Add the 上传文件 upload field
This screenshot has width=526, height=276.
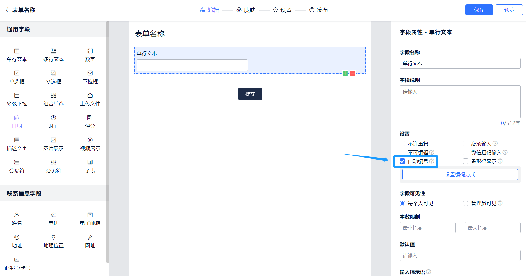point(90,99)
